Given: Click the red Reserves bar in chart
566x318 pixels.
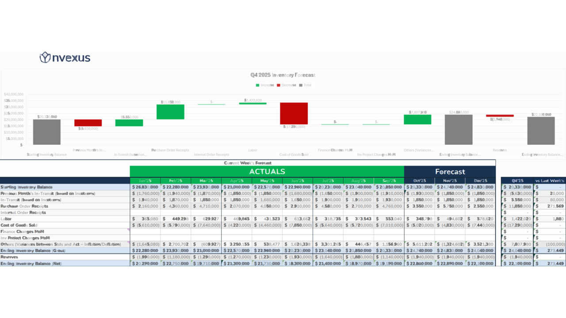Looking at the screenshot, I should 500,116.
